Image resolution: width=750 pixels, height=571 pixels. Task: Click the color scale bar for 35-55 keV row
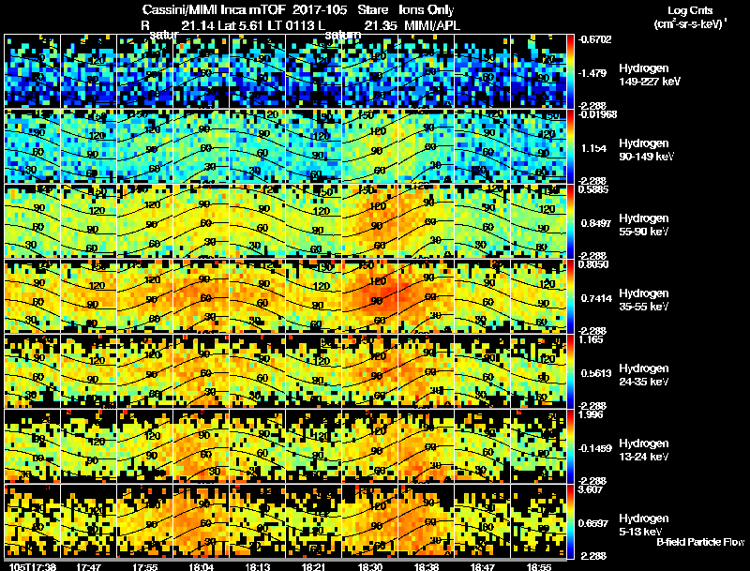pos(570,296)
